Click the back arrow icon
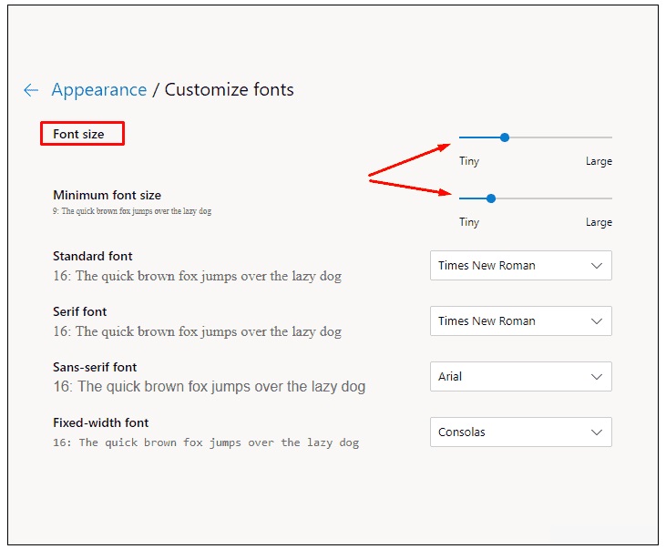Screen dimensions: 666x549 click(x=31, y=90)
